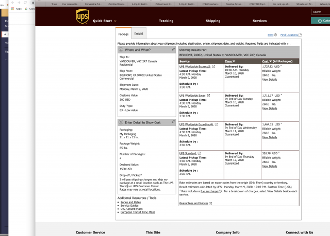The height and width of the screenshot is (236, 330).
Task: Open the Tracking menu
Action: 166,21
